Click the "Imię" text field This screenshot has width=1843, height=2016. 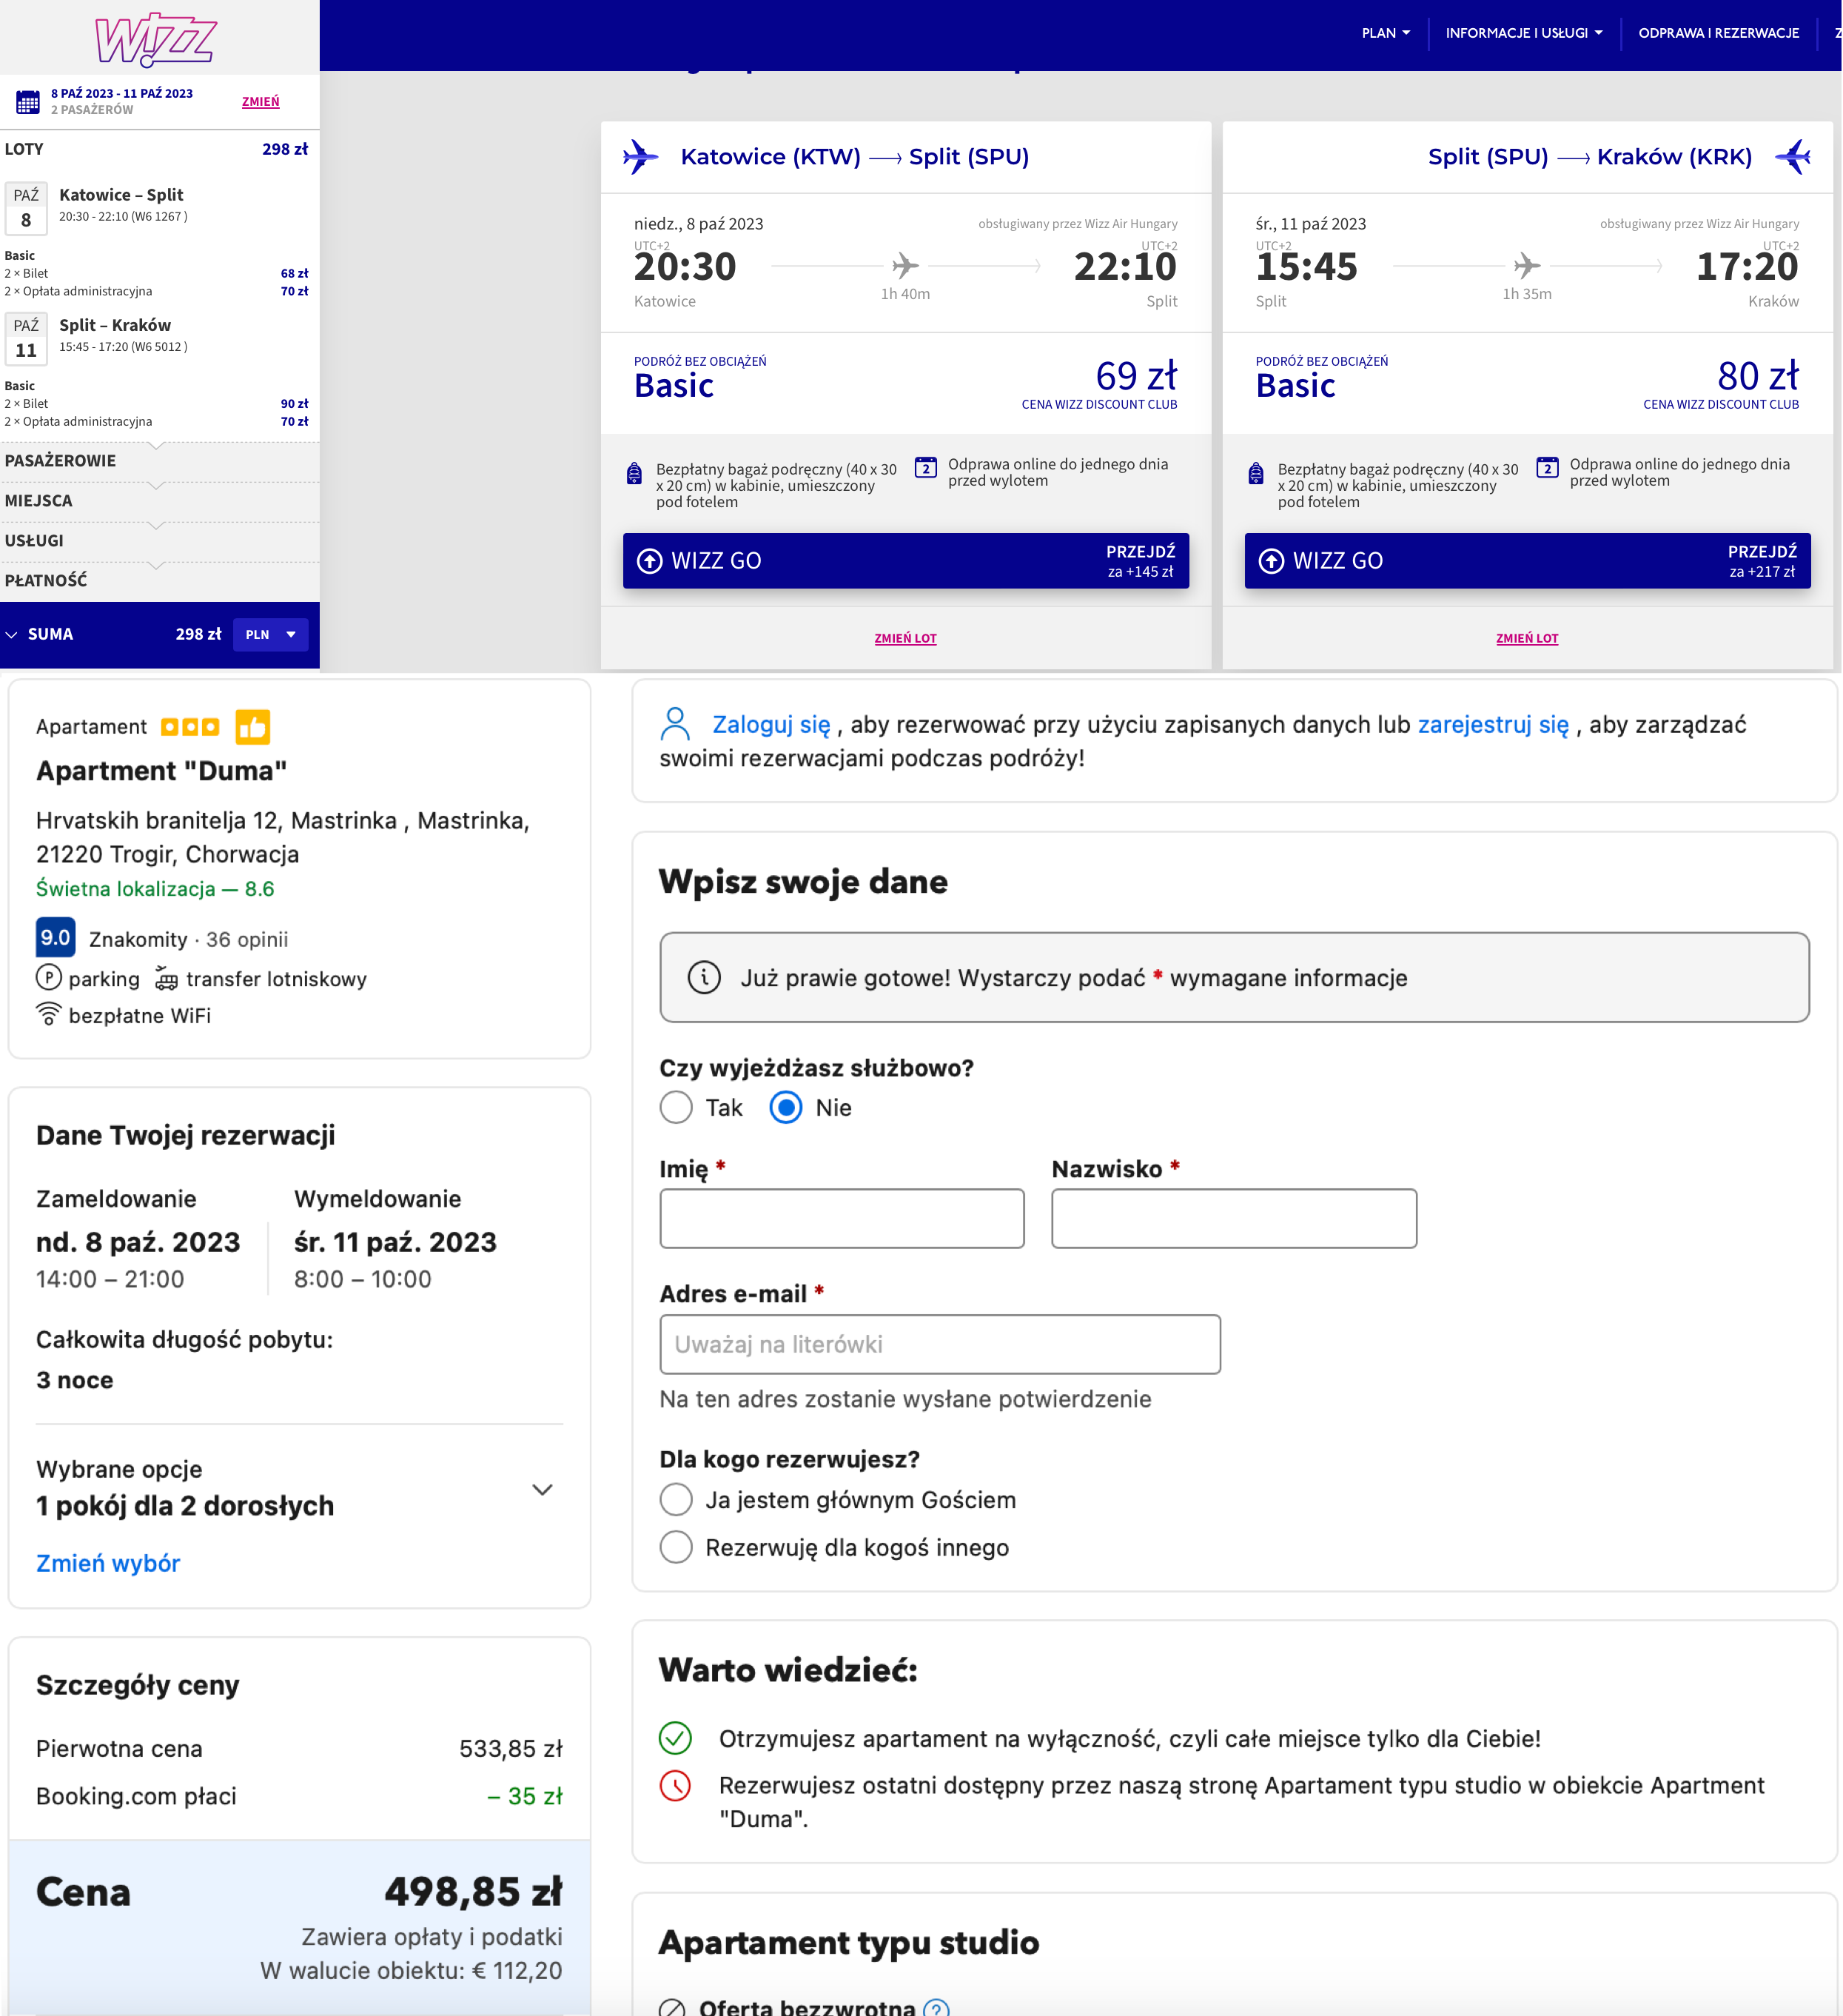pos(841,1218)
